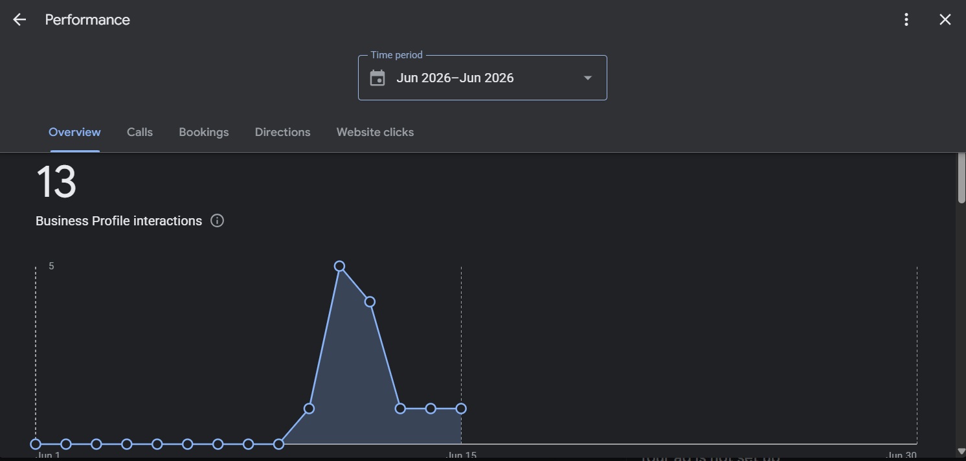The width and height of the screenshot is (966, 461).
Task: Click the total count 13
Action: click(x=56, y=182)
